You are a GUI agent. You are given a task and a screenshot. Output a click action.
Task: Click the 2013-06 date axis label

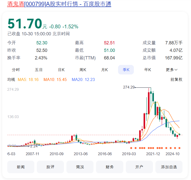pos(81,154)
